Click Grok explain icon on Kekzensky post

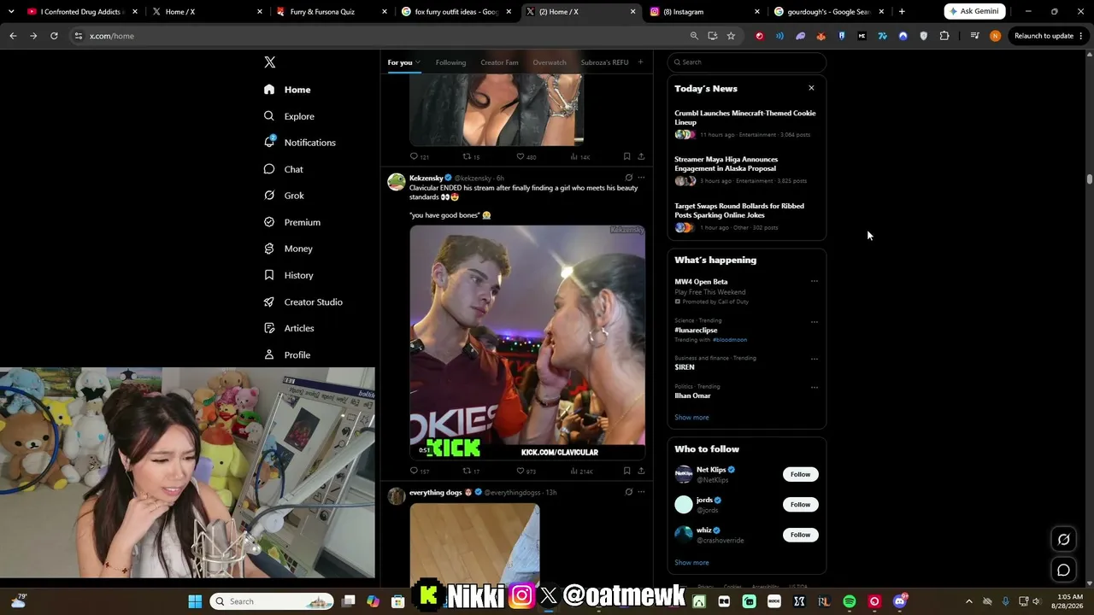628,178
